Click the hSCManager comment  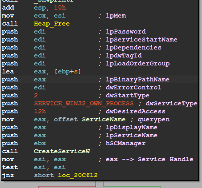pos(126,143)
